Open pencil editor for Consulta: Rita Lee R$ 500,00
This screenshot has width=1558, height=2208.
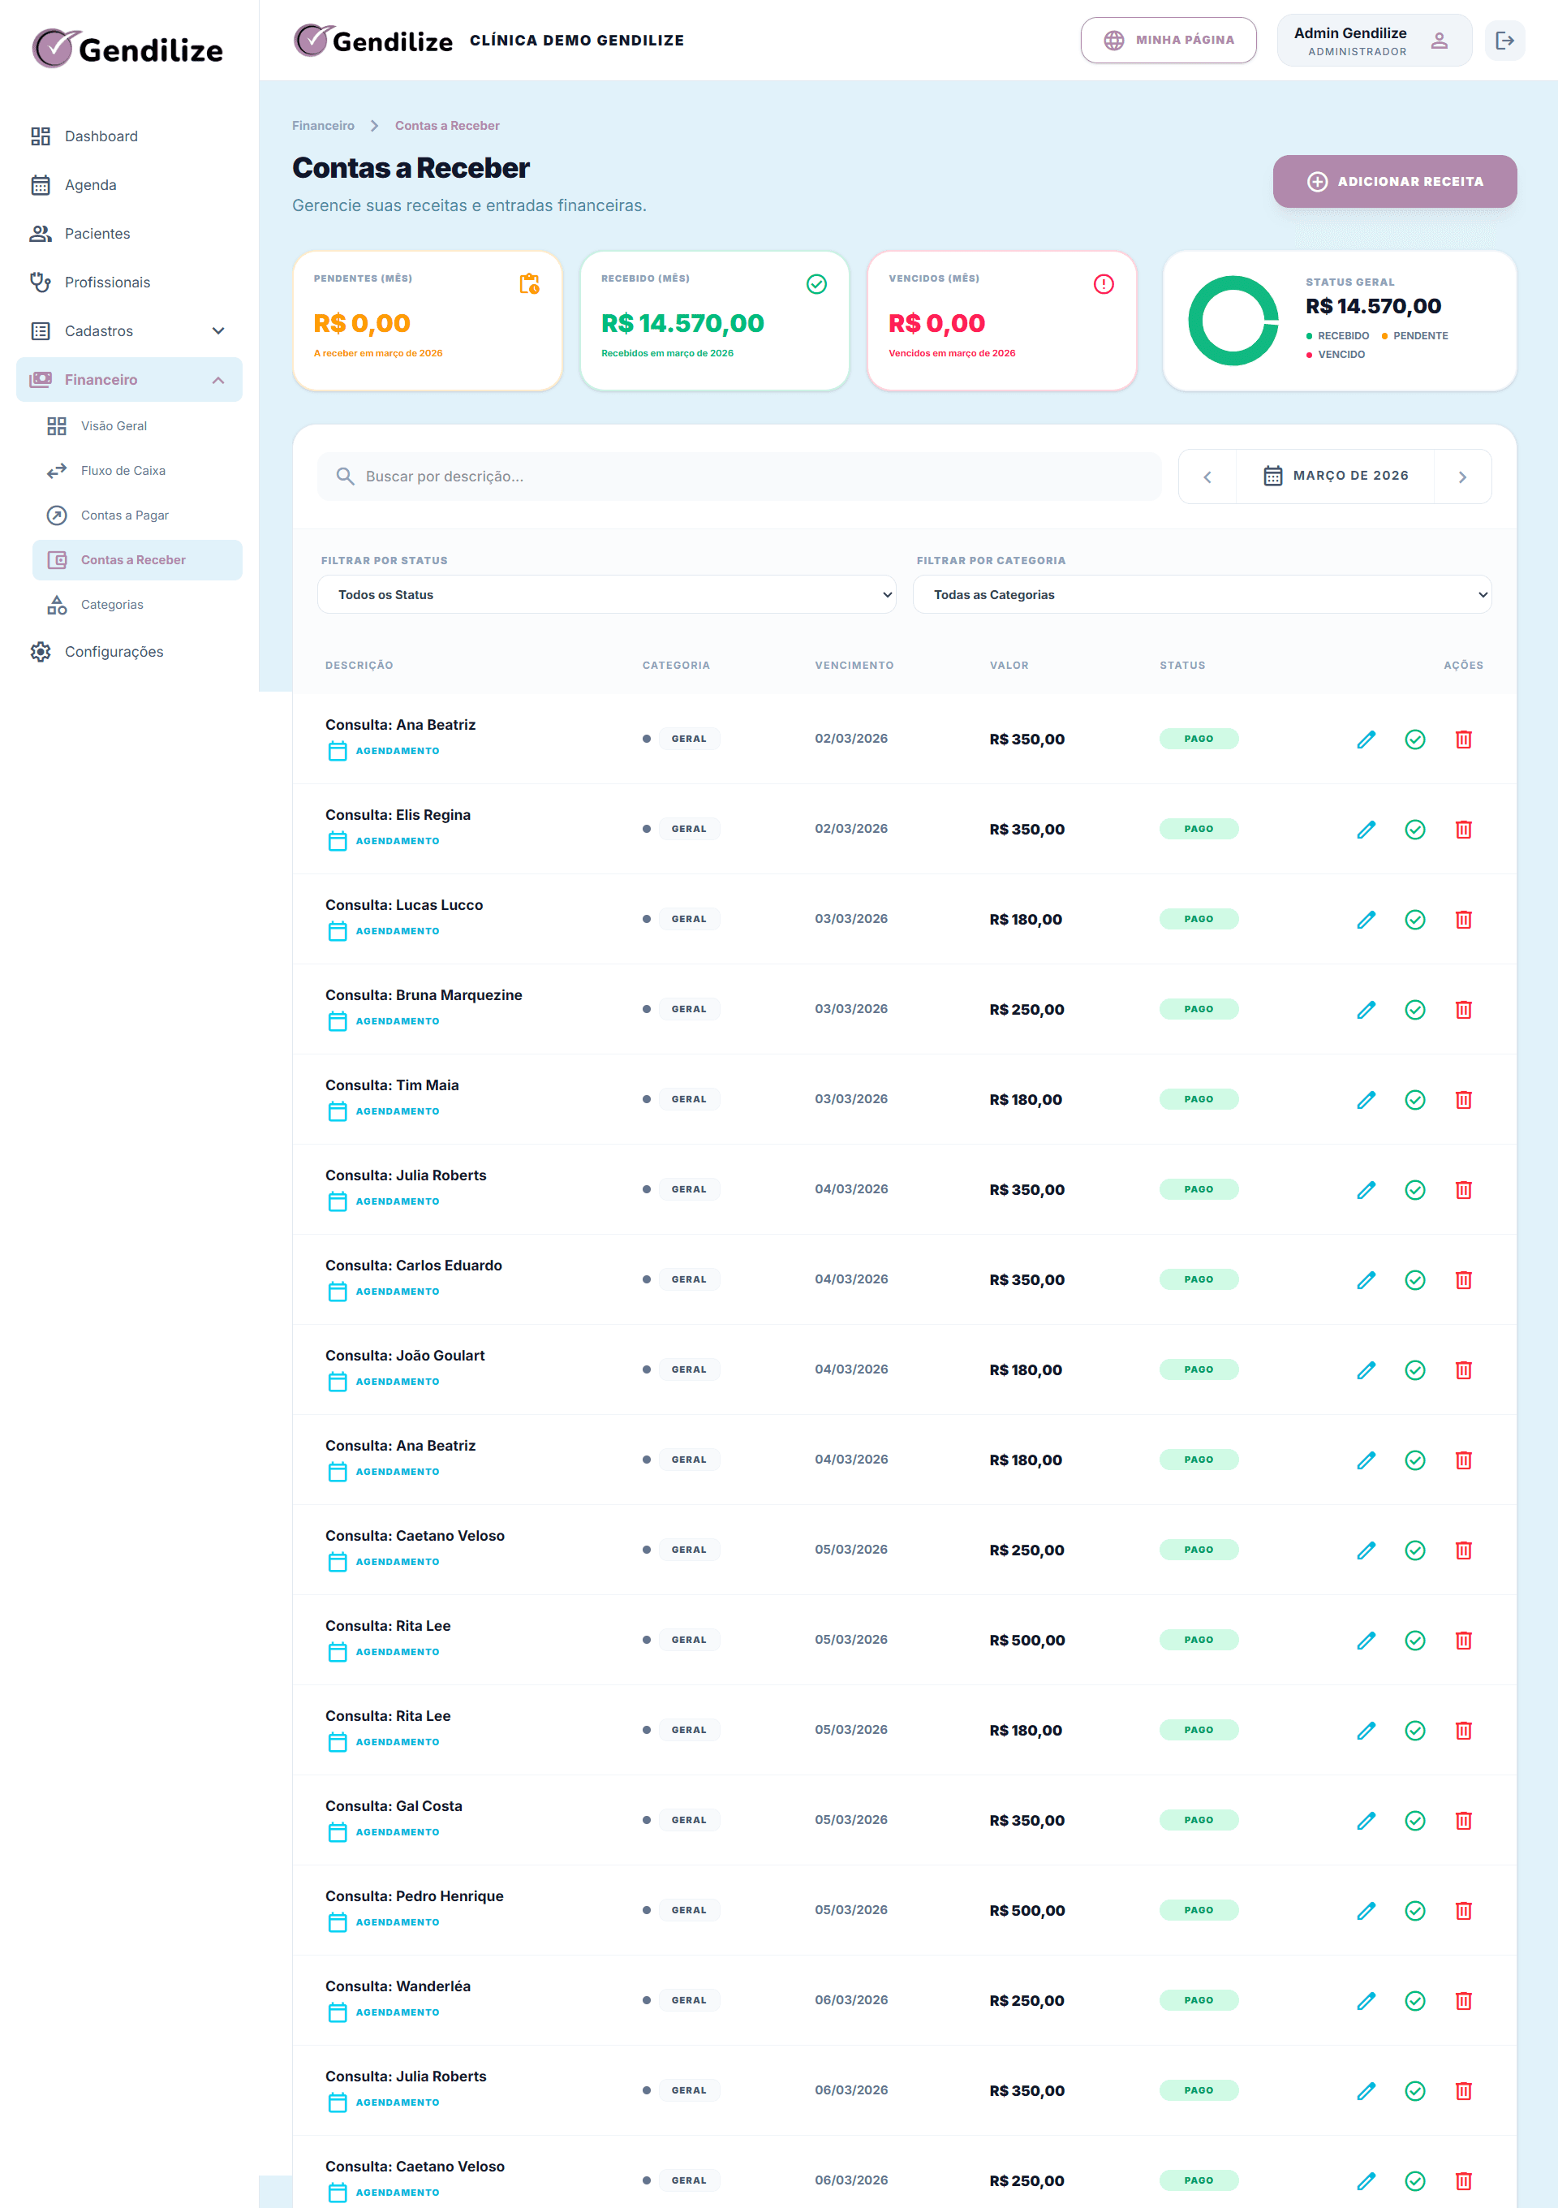(x=1366, y=1641)
